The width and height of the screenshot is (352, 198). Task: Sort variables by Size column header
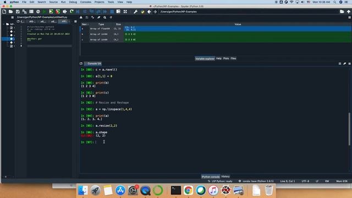[118, 24]
